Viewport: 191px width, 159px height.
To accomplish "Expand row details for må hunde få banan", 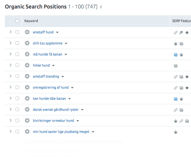I will point(10,54).
